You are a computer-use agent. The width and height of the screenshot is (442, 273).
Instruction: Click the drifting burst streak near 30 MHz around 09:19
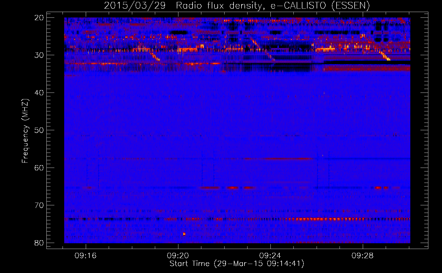pyautogui.click(x=155, y=57)
